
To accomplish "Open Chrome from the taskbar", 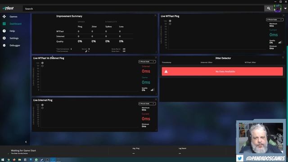I will click(9, 160).
